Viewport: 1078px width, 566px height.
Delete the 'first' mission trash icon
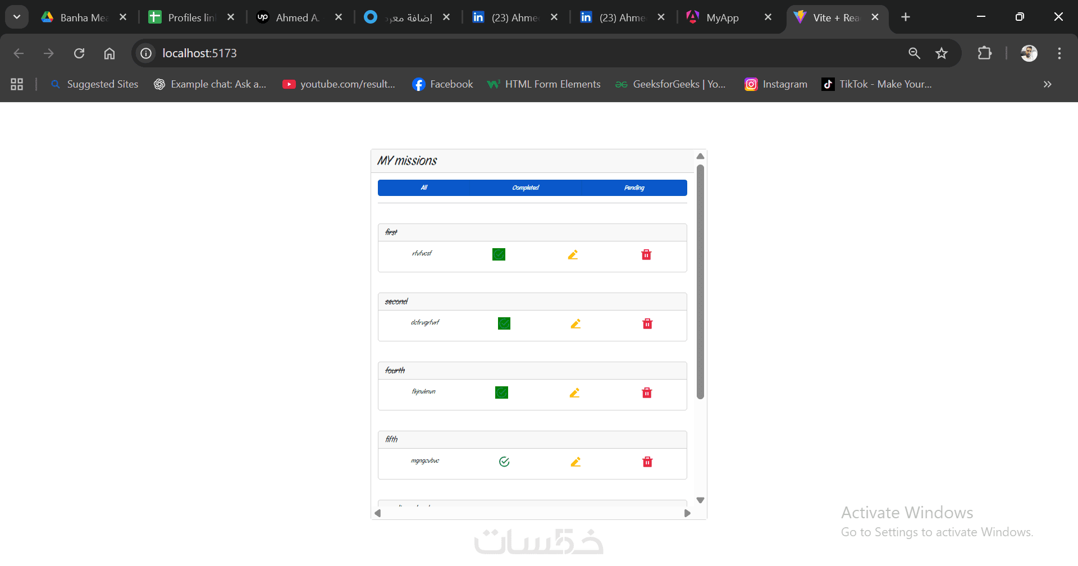click(x=646, y=255)
